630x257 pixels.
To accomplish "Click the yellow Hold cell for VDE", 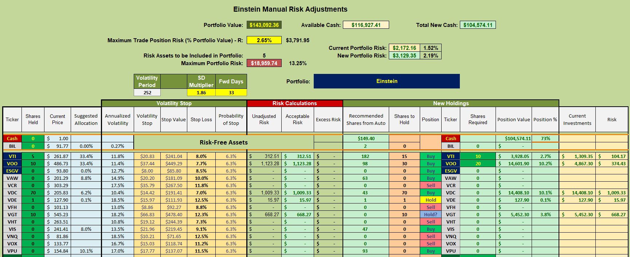I will (431, 200).
